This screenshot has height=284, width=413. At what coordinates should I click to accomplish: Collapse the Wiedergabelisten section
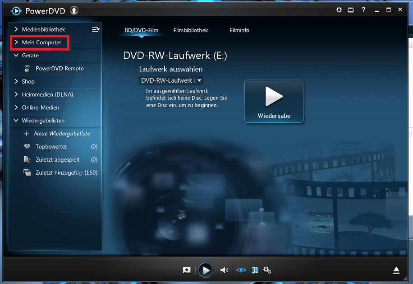coord(16,121)
